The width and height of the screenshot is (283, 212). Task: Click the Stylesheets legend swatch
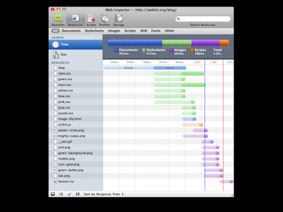click(144, 50)
